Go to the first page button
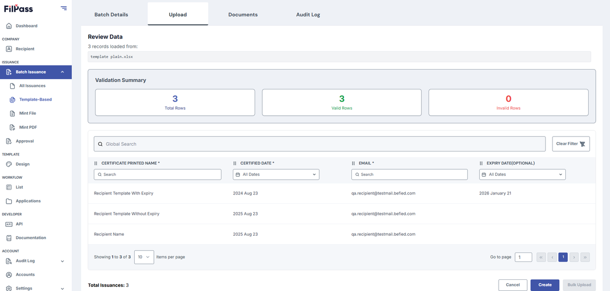Screen dimensions: 610x291 tap(541, 257)
